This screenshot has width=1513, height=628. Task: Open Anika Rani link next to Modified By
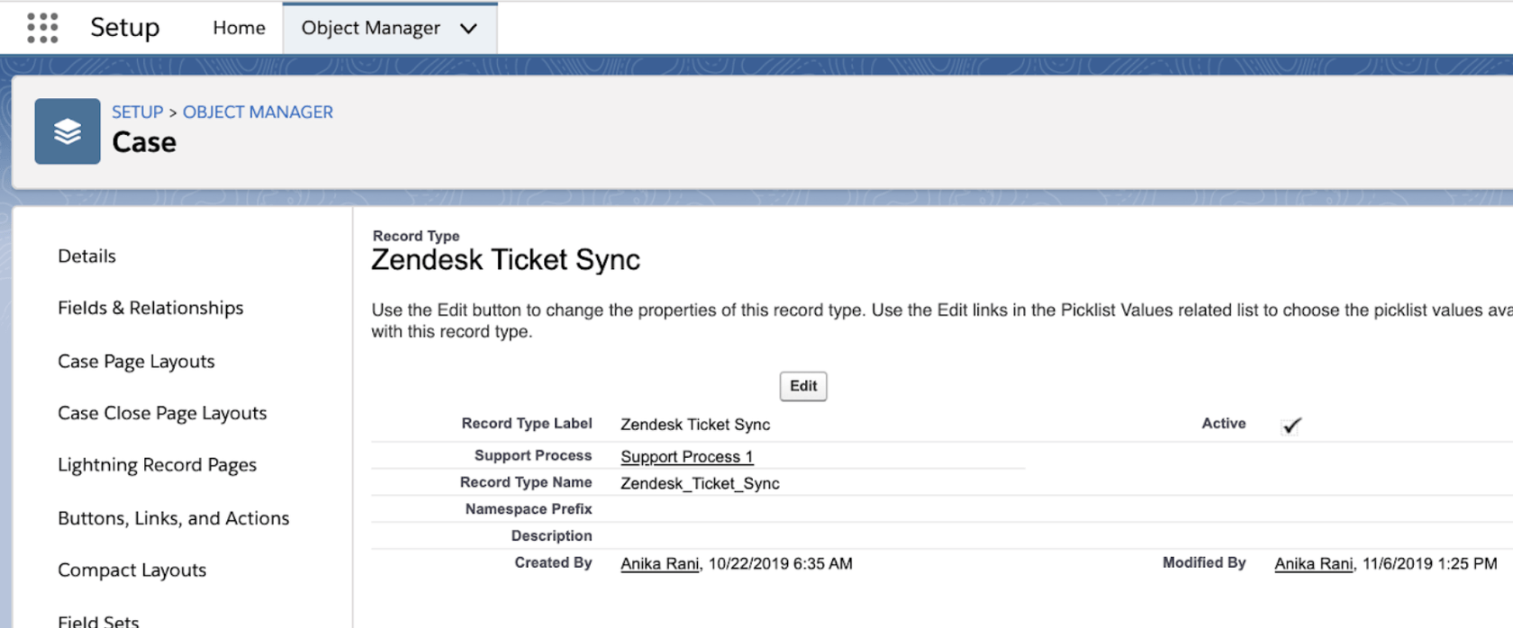tap(1313, 563)
